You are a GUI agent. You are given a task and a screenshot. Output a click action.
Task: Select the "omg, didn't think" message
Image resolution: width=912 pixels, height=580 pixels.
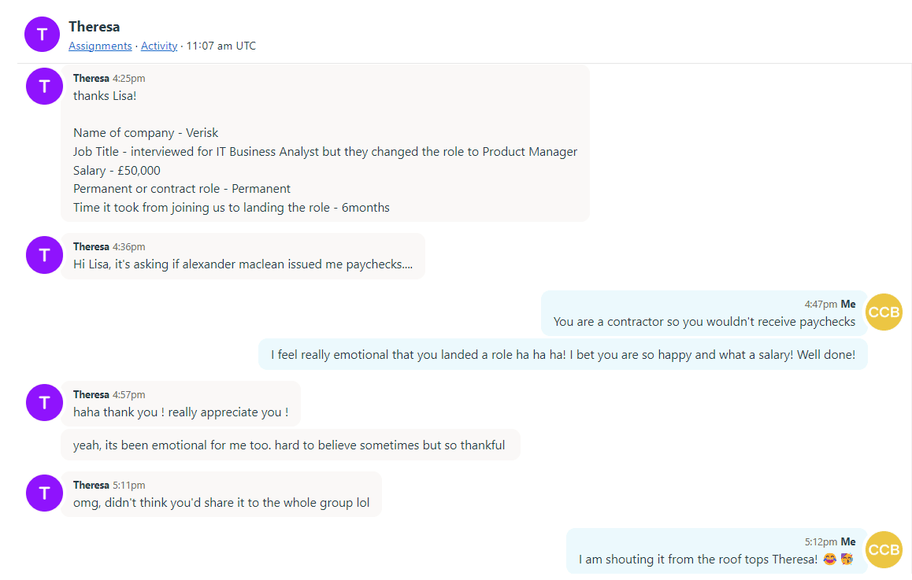[221, 502]
